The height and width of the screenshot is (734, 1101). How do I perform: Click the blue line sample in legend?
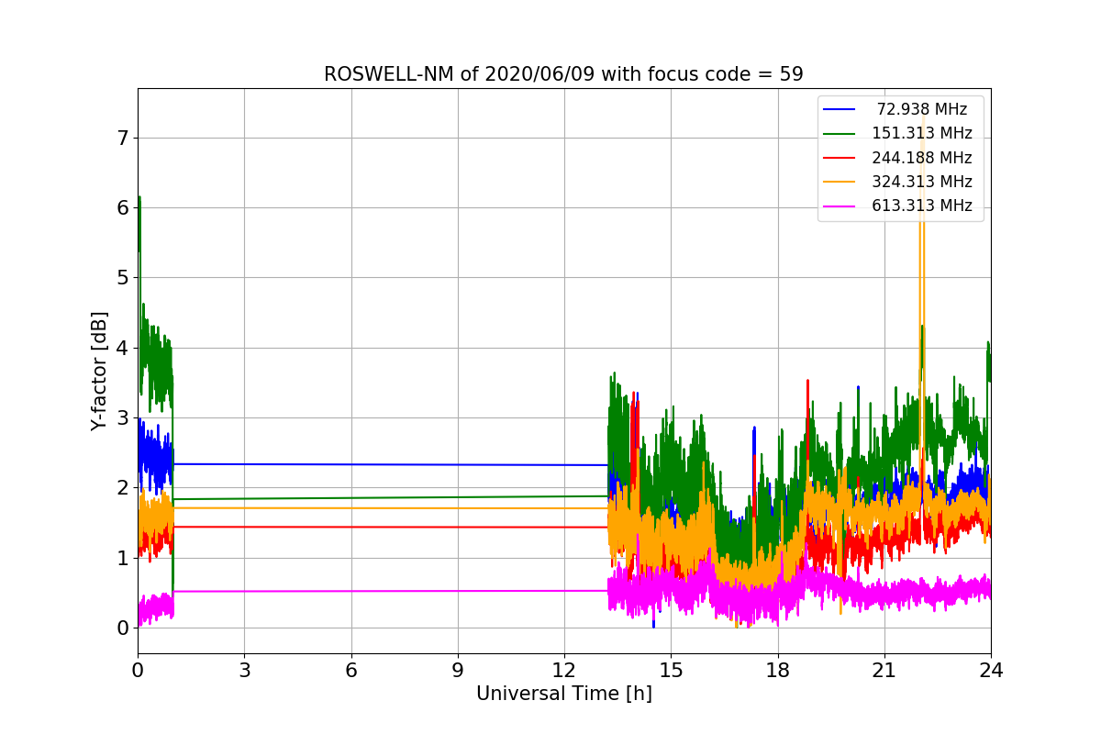[x=840, y=109]
